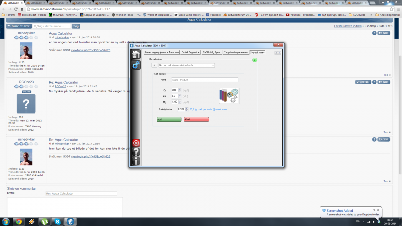Click the plus button beside salt mixes dropdown

click(x=154, y=65)
